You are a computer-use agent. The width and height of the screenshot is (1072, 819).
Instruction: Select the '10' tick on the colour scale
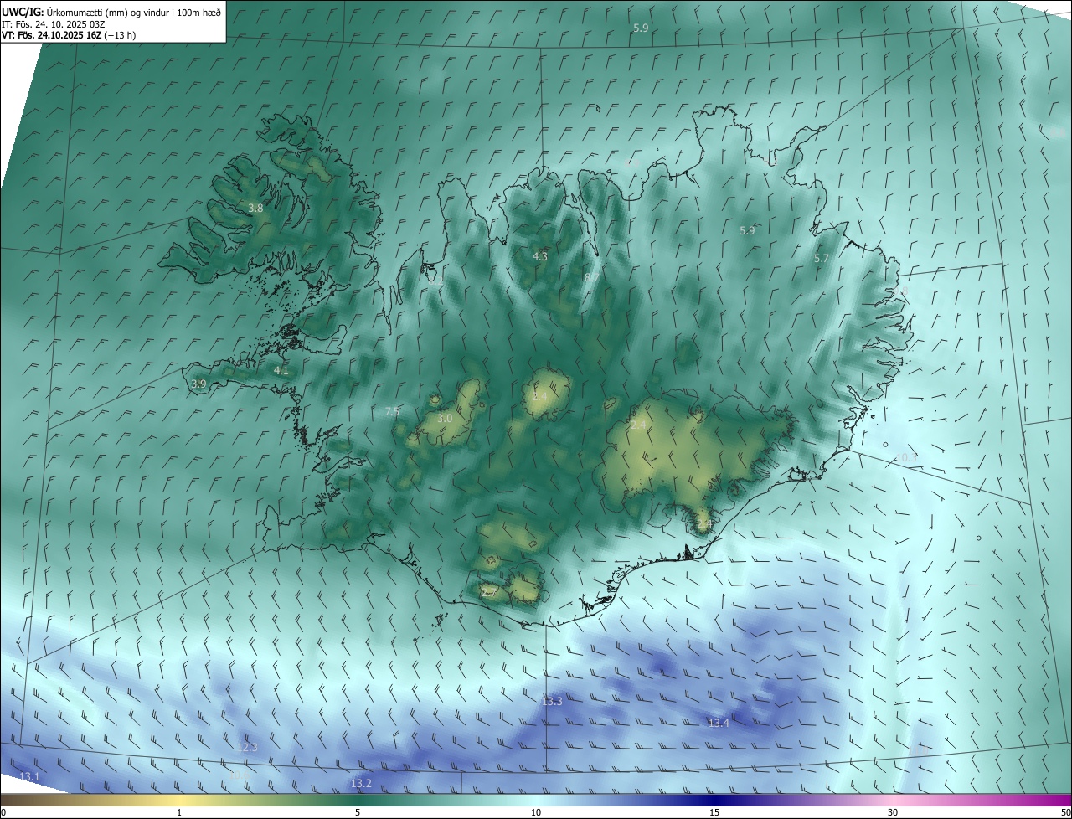(x=536, y=812)
